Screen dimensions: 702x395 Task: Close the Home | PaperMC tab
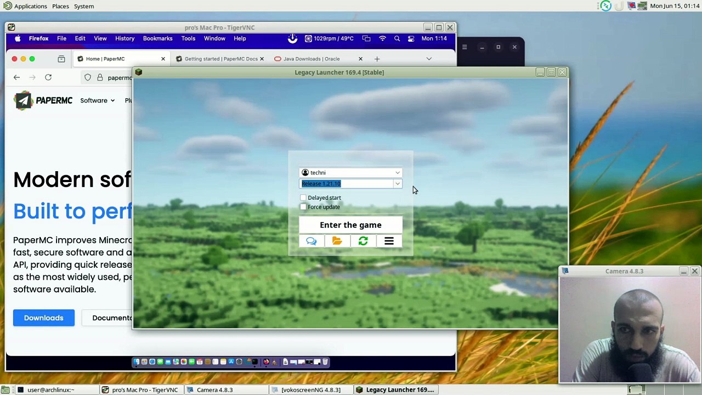(163, 59)
